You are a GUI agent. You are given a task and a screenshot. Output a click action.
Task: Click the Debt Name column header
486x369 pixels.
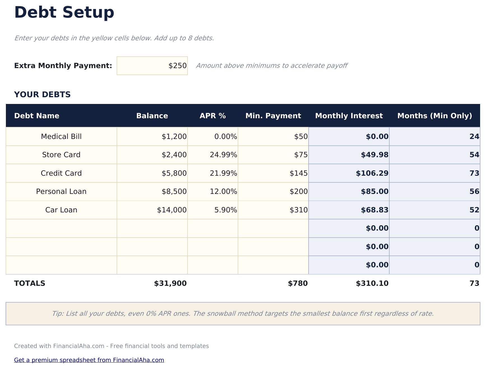37,115
